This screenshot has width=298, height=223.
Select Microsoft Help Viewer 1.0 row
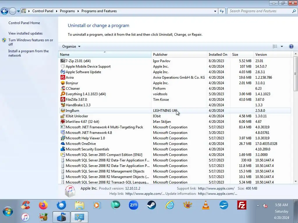tap(175, 138)
